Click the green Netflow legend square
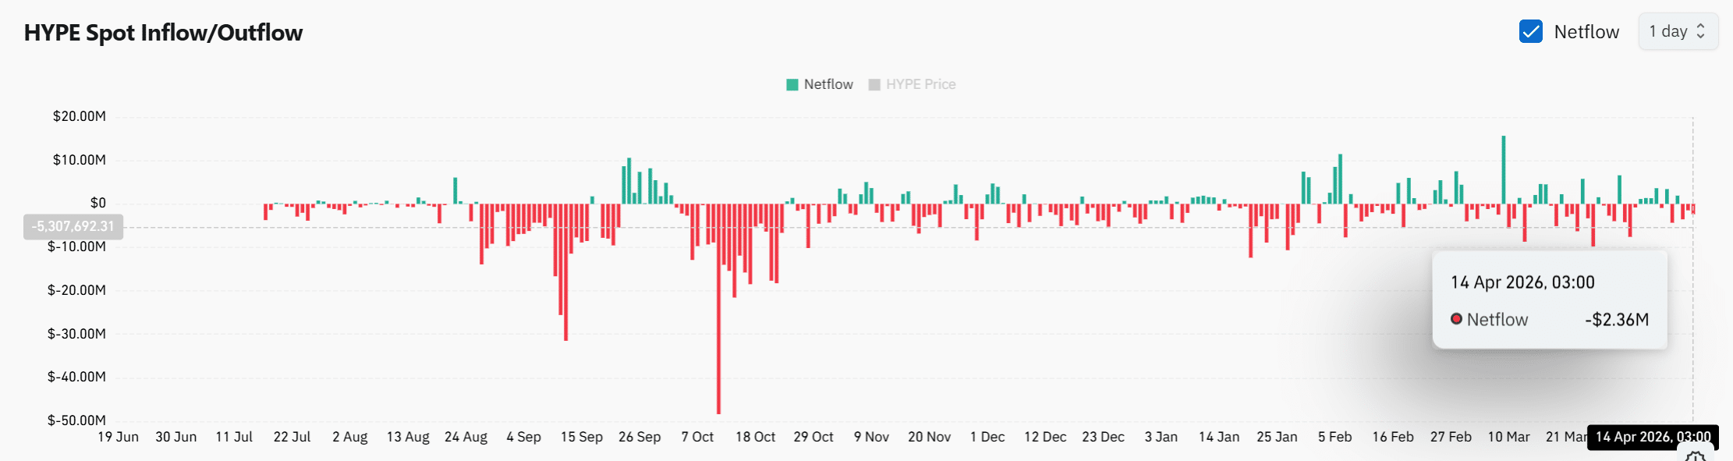 [x=792, y=84]
